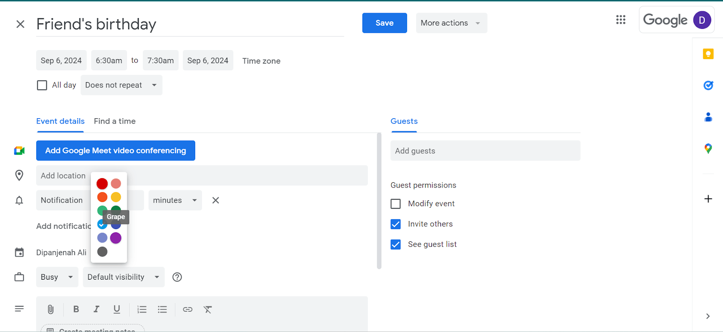Apply bold formatting to description
Image resolution: width=723 pixels, height=332 pixels.
76,309
